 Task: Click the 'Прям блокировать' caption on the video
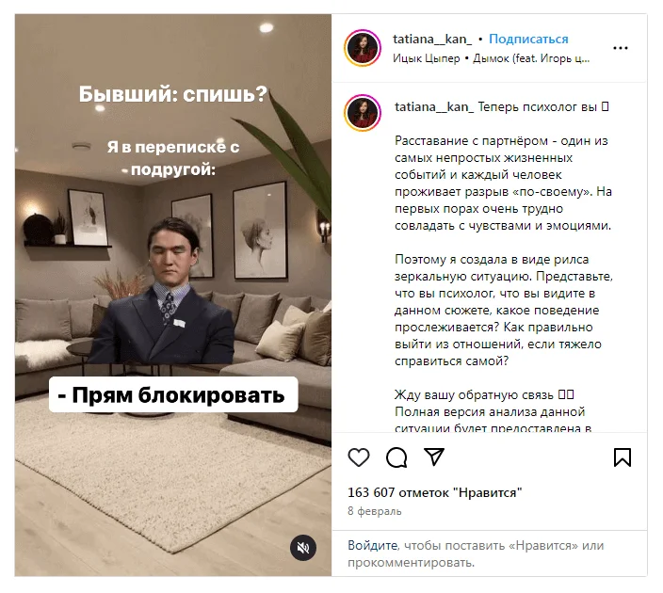click(173, 394)
